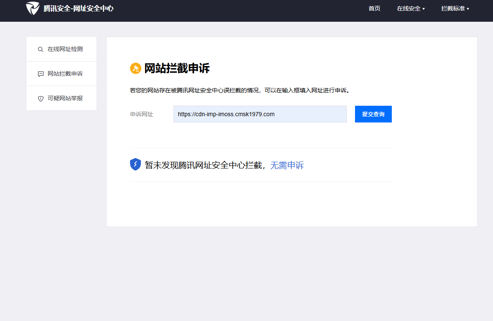Click the Tencent Security shield logo
The height and width of the screenshot is (321, 493).
coord(33,8)
